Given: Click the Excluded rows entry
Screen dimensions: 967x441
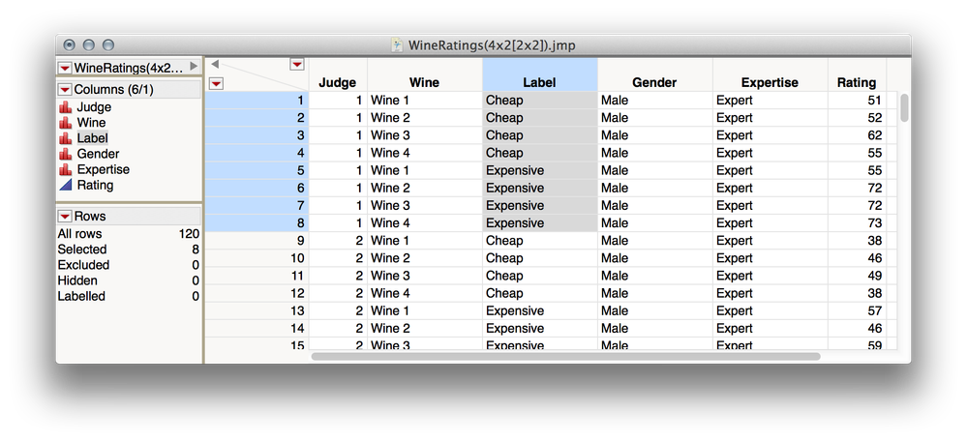Looking at the screenshot, I should (x=129, y=265).
